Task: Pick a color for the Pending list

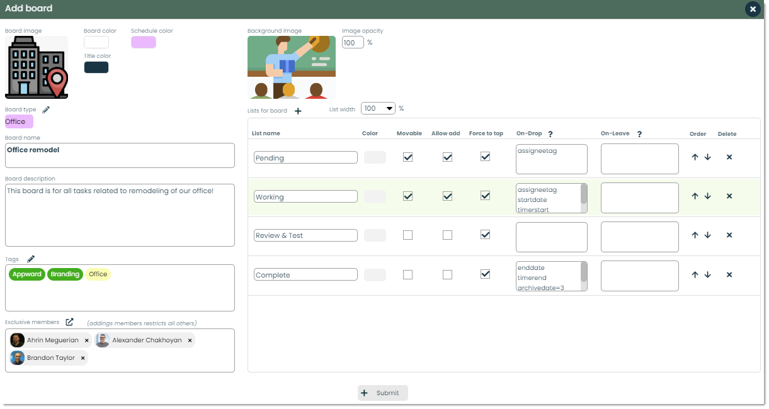Action: (x=375, y=157)
